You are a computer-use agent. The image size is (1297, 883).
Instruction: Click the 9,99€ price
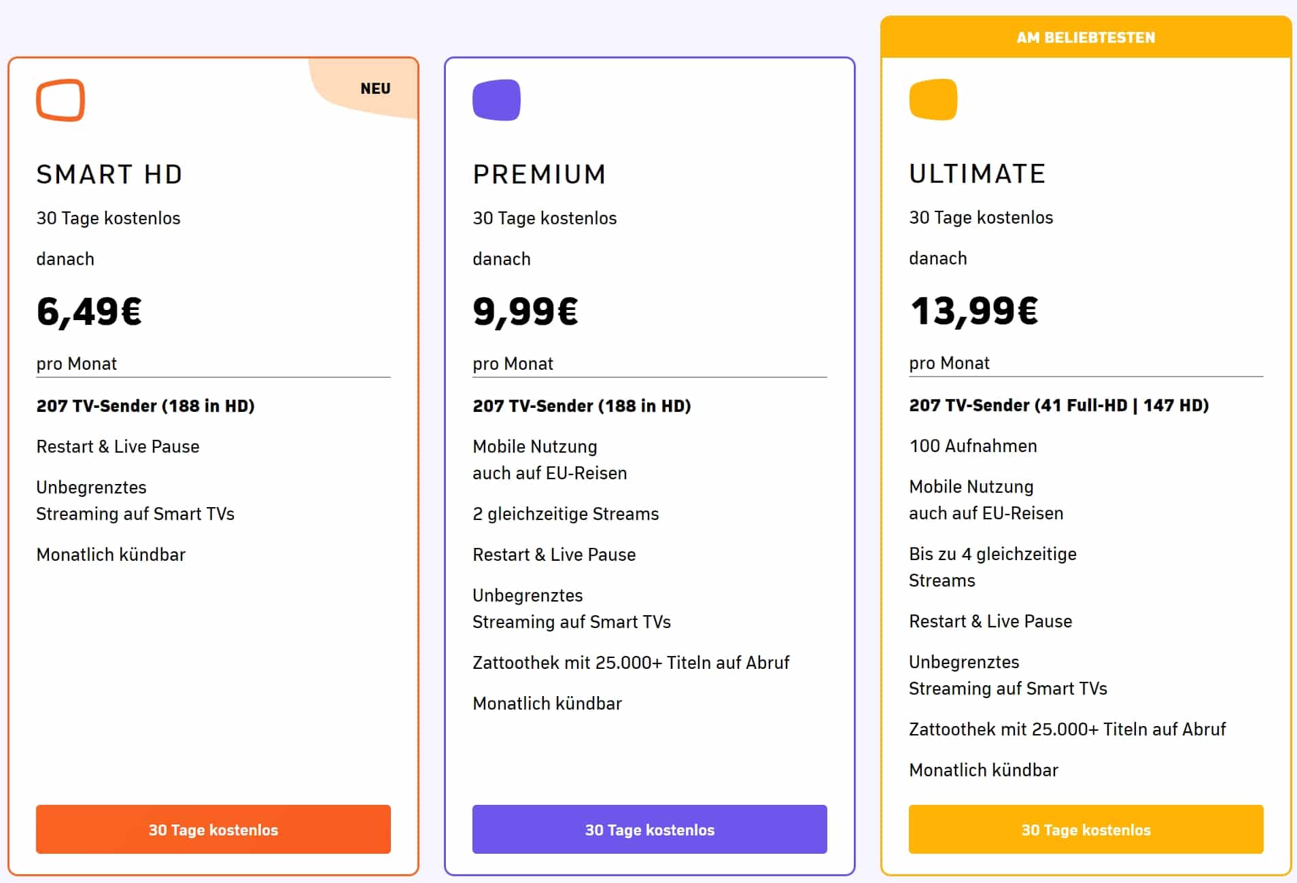(x=525, y=312)
